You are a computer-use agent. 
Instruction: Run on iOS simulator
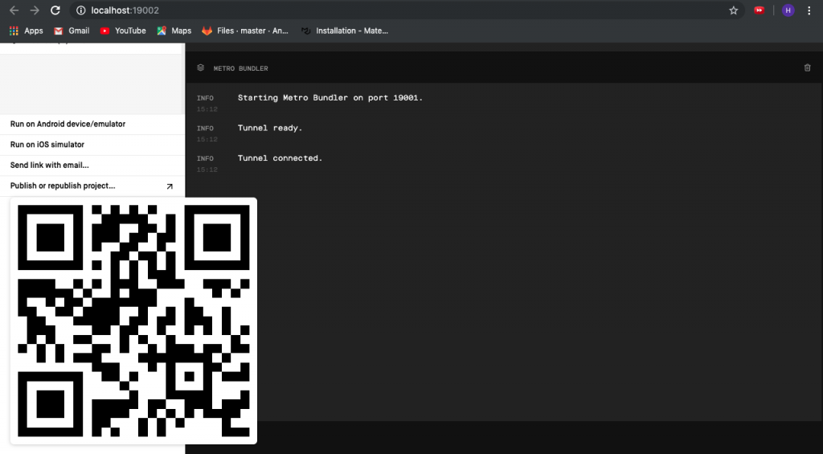pyautogui.click(x=92, y=145)
